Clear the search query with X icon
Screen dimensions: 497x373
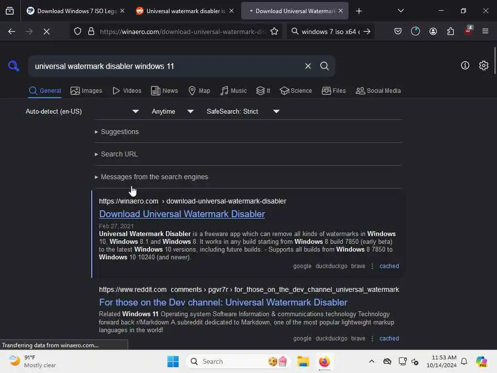308,66
